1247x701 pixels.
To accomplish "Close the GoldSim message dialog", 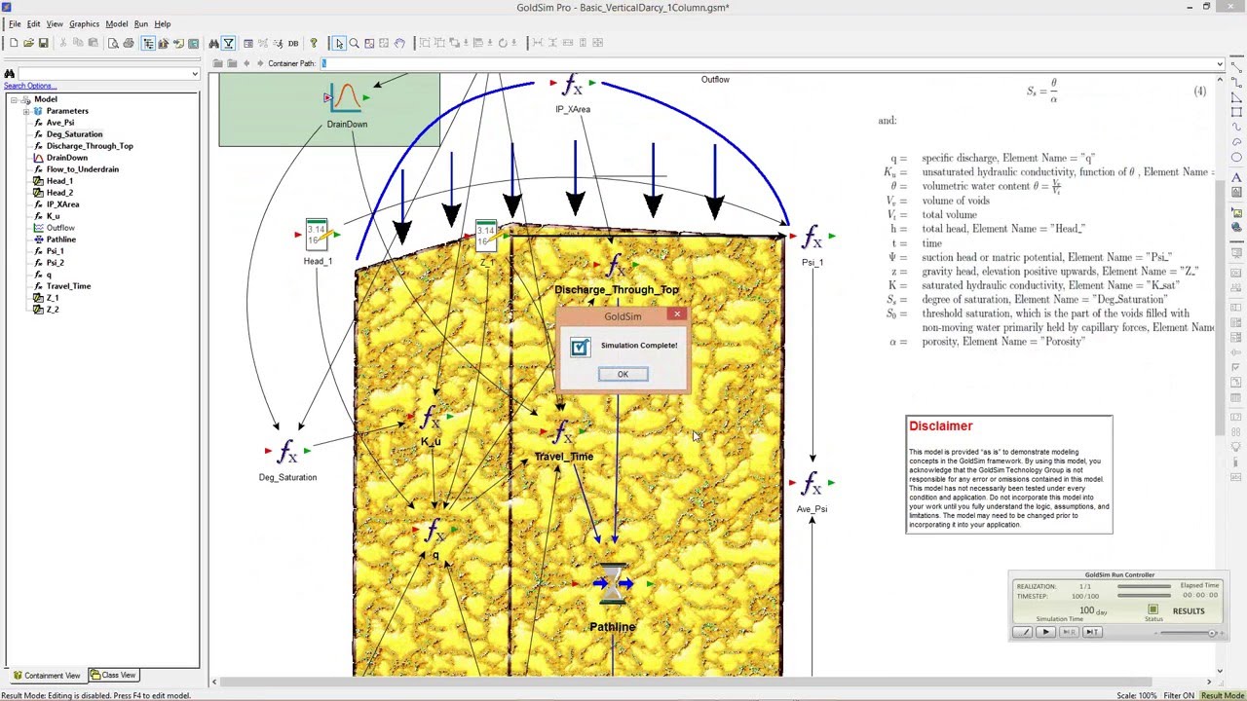I will coord(677,314).
